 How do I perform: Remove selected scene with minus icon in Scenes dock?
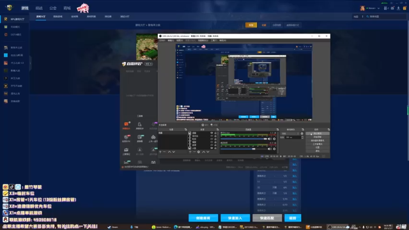coord(164,152)
